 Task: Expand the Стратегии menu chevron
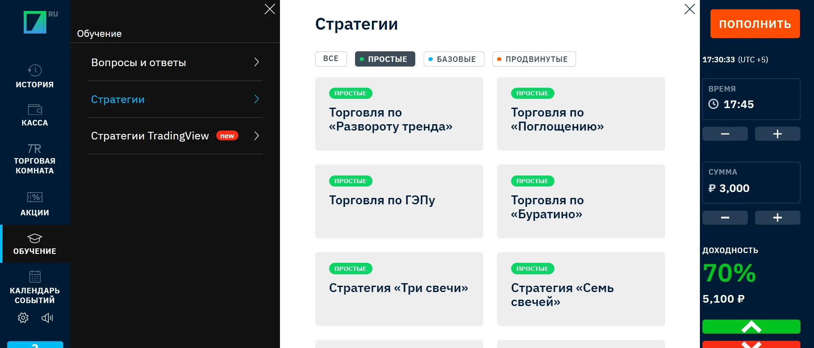pos(256,99)
